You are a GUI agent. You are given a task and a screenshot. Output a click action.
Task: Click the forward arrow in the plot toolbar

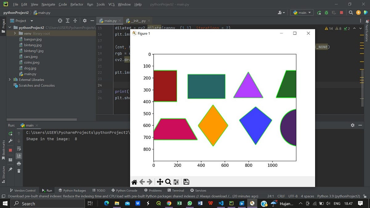pos(149,182)
